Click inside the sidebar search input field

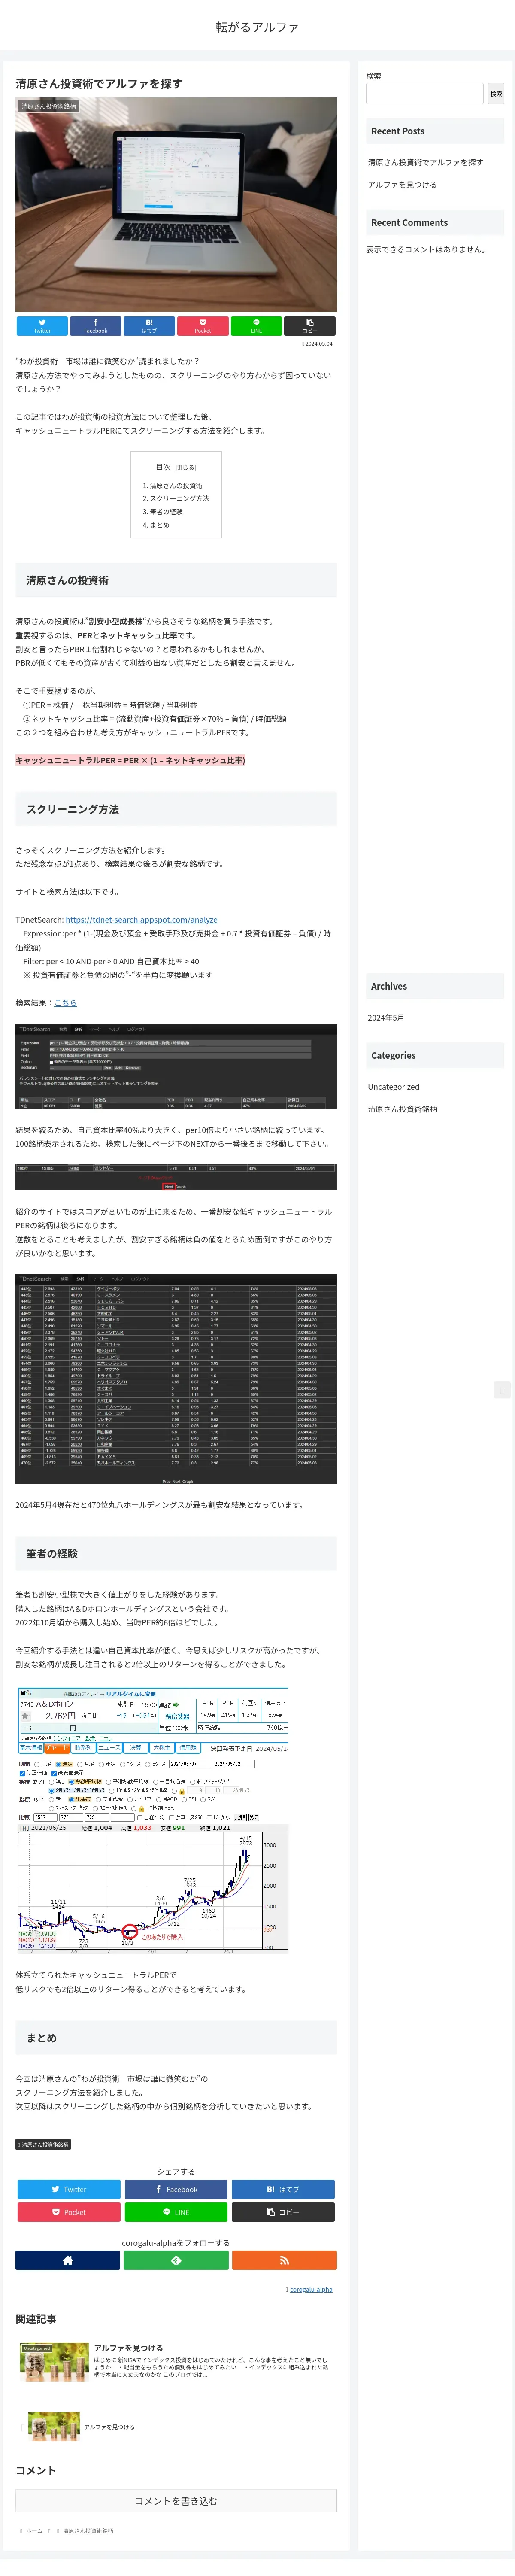[x=424, y=93]
